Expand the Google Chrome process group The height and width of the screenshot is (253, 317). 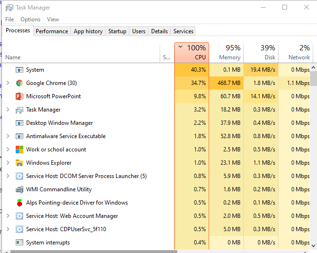click(8, 83)
